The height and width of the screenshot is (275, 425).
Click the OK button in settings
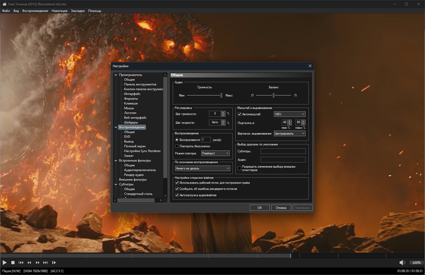click(260, 208)
